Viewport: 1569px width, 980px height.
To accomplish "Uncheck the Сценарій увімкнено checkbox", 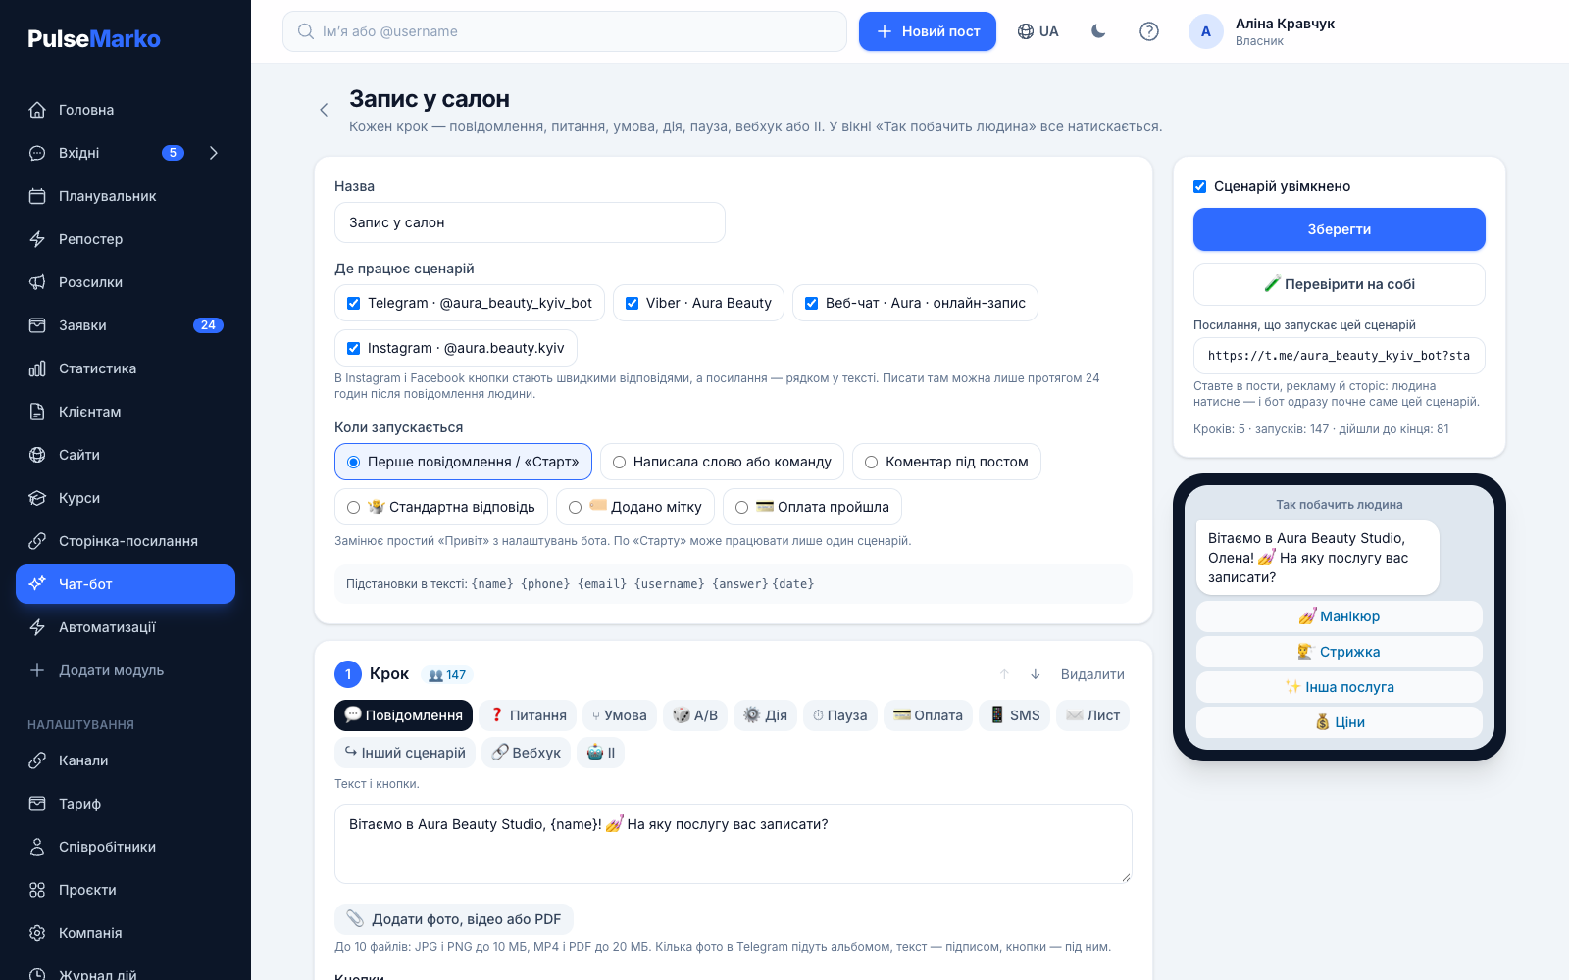I will pos(1199,186).
